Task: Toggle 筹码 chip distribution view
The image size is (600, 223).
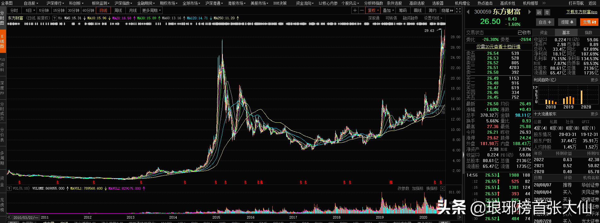Action: (x=403, y=10)
